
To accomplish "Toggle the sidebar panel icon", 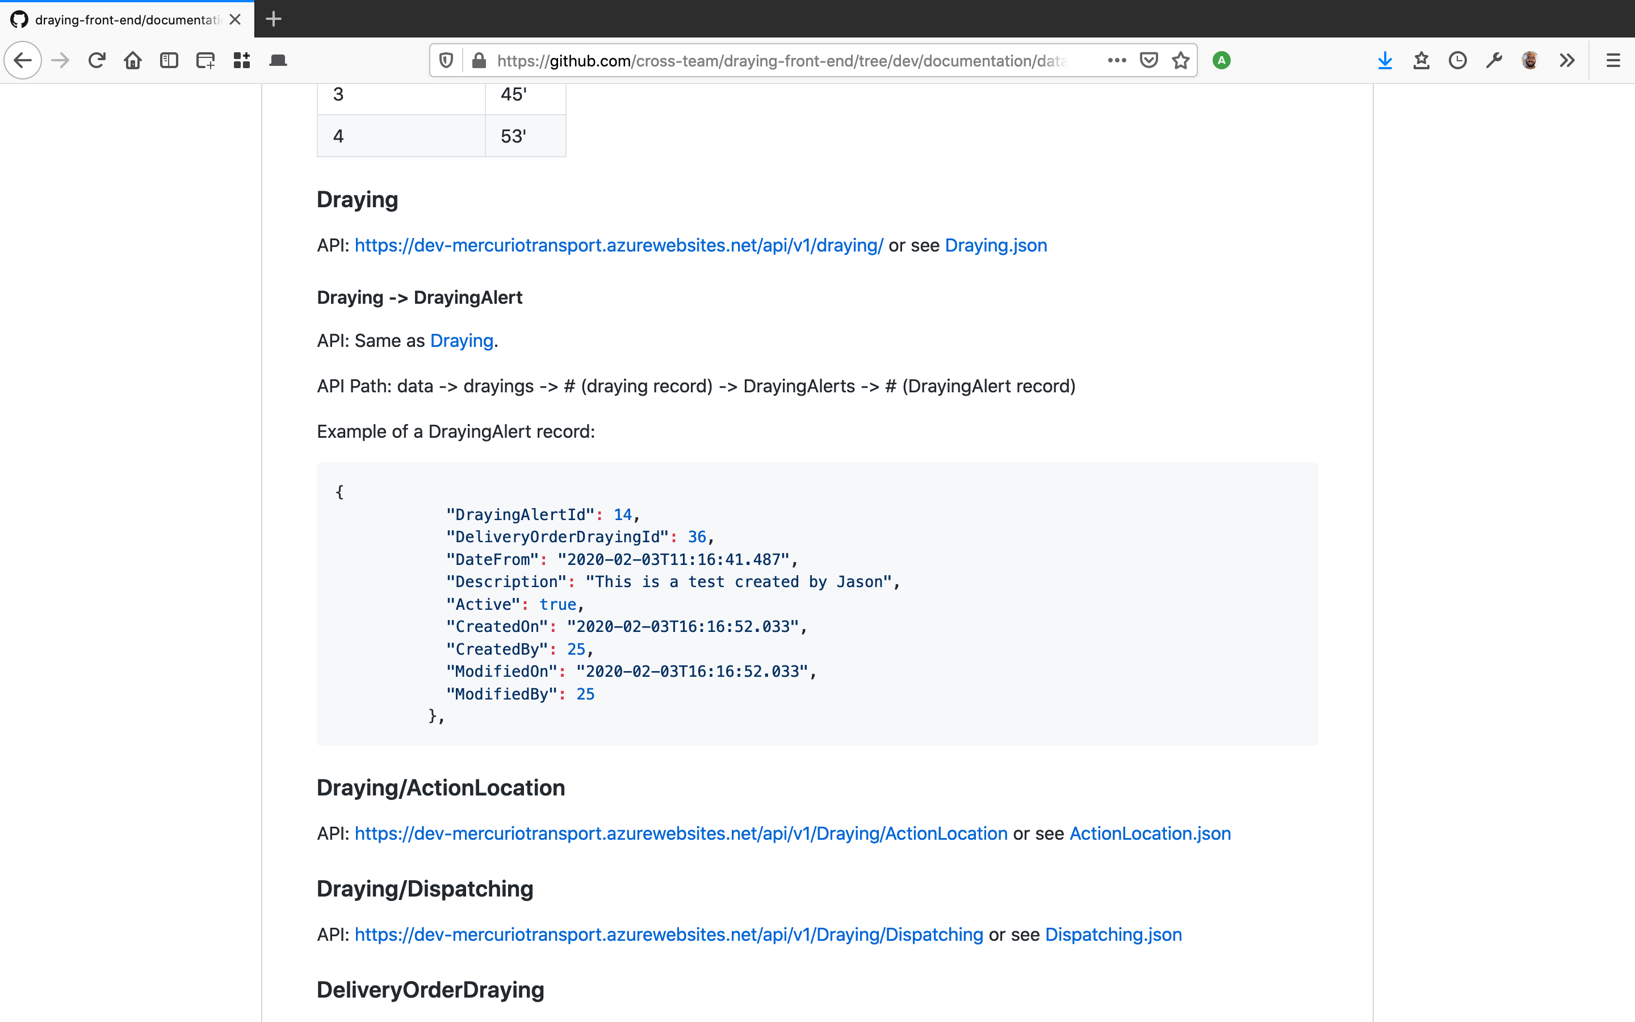I will click(169, 61).
